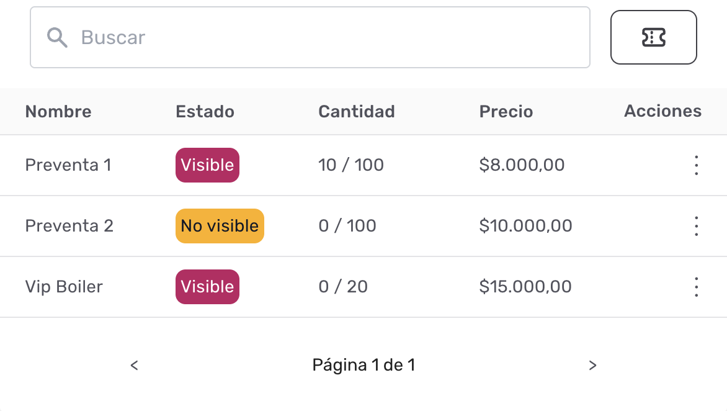Click the next page arrow

pyautogui.click(x=592, y=366)
